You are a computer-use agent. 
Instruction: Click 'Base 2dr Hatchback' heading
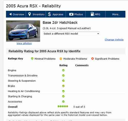pyautogui.click(x=60, y=23)
